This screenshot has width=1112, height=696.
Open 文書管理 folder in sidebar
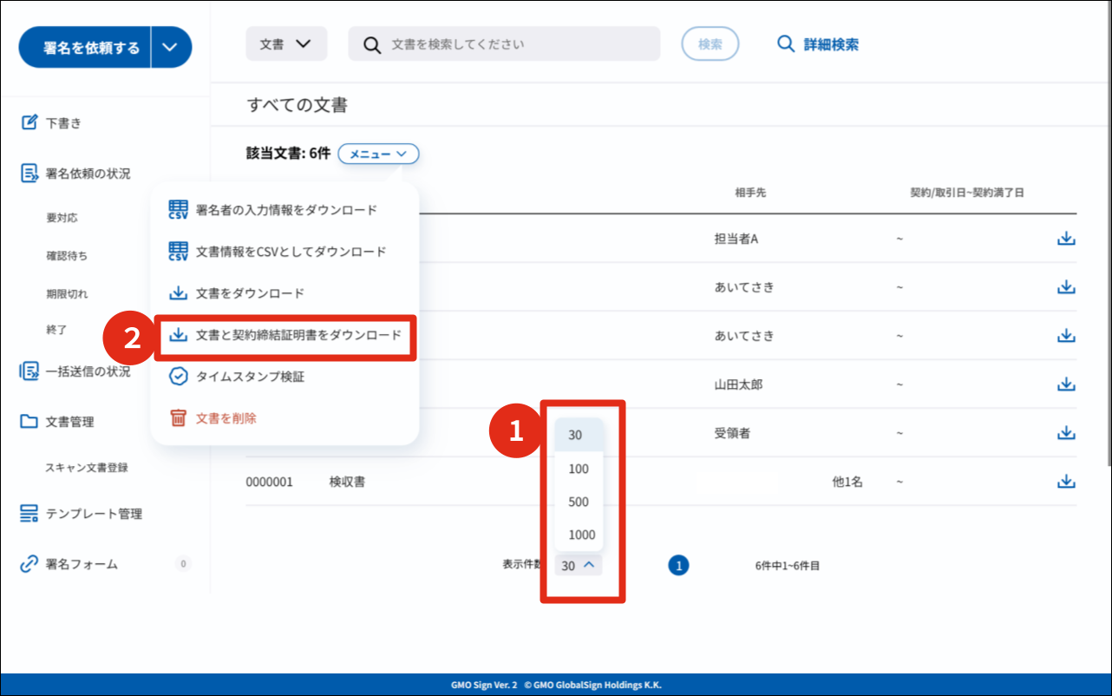[69, 423]
